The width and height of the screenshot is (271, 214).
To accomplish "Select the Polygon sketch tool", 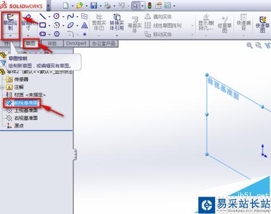I will pyautogui.click(x=57, y=34).
